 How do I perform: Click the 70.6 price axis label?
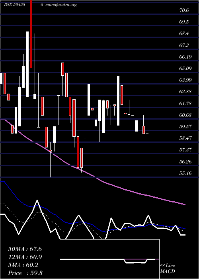coord(184,10)
